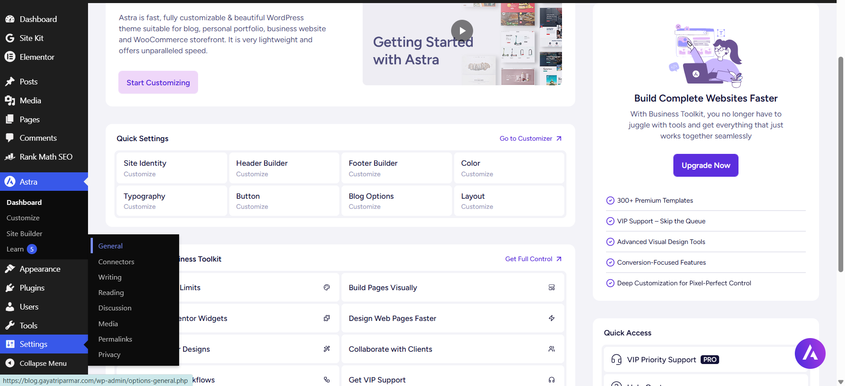Open Site Identity quick setting
This screenshot has width=845, height=386.
(171, 168)
